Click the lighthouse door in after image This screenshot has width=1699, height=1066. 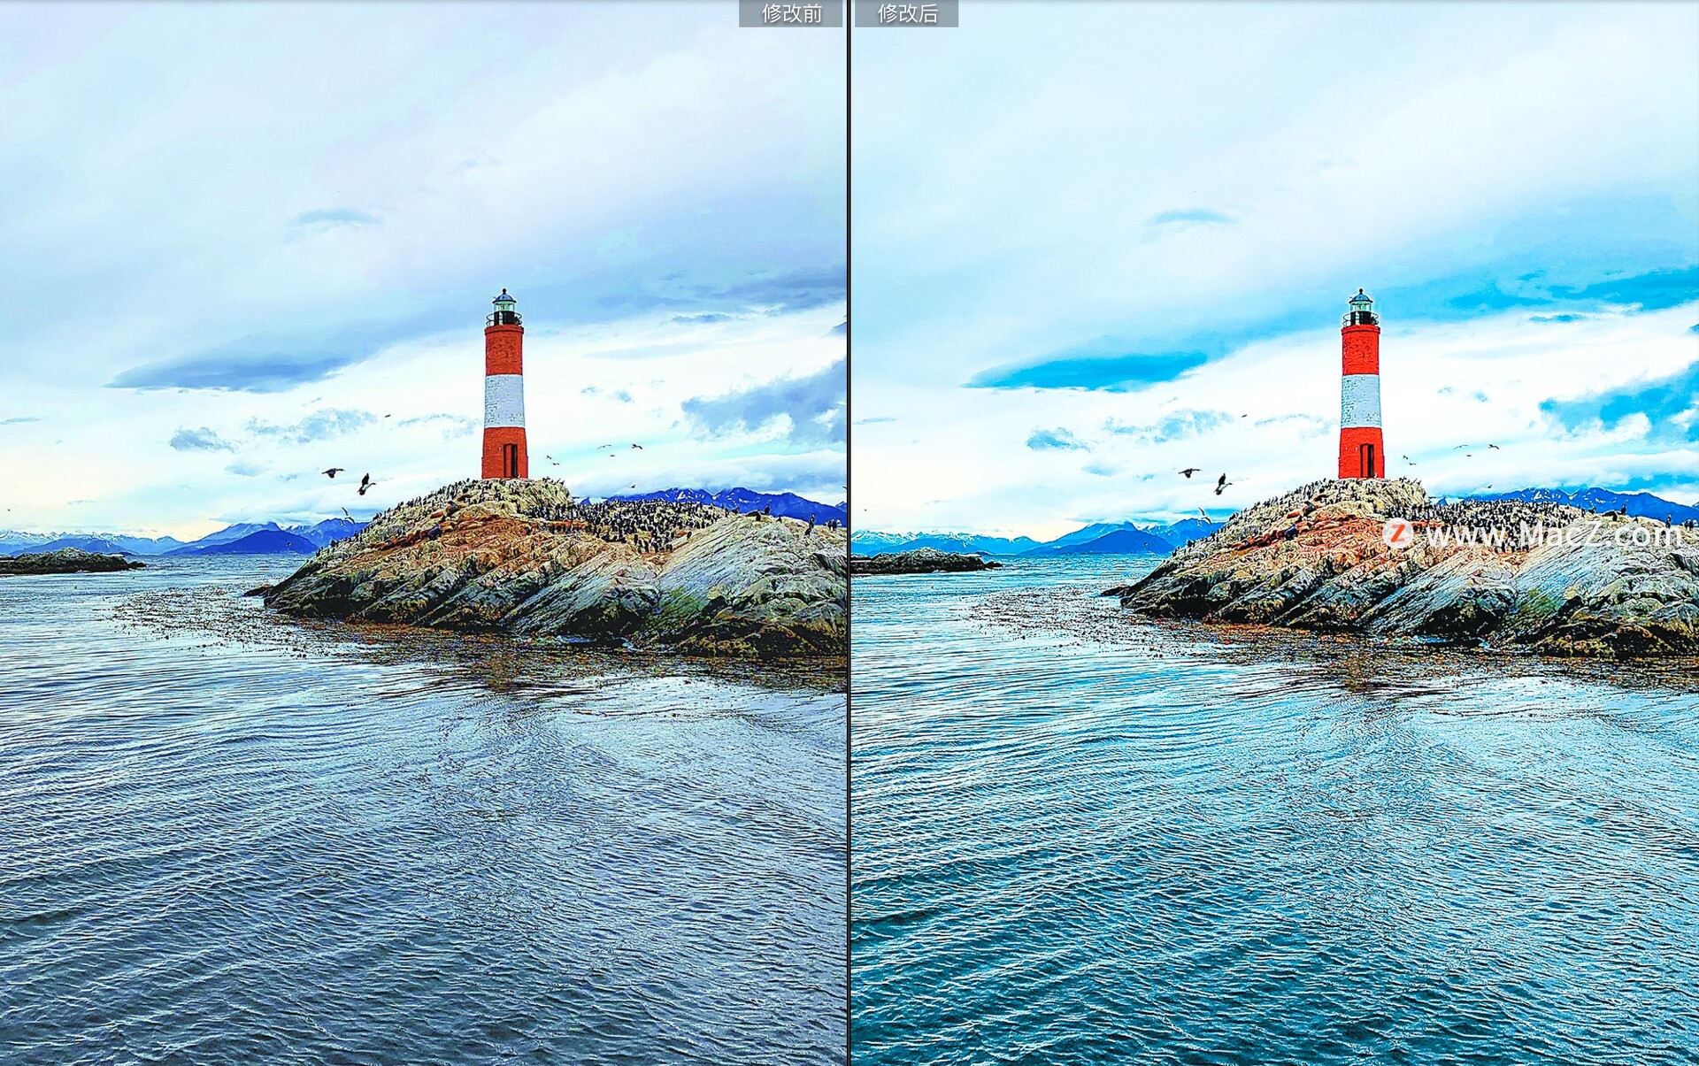point(1367,460)
